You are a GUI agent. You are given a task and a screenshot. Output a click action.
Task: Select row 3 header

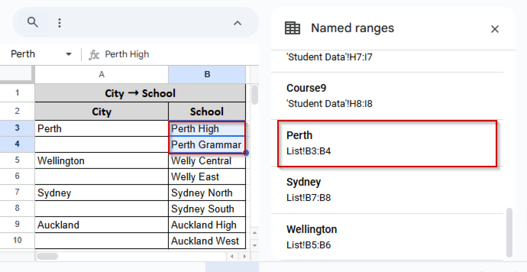tap(17, 128)
